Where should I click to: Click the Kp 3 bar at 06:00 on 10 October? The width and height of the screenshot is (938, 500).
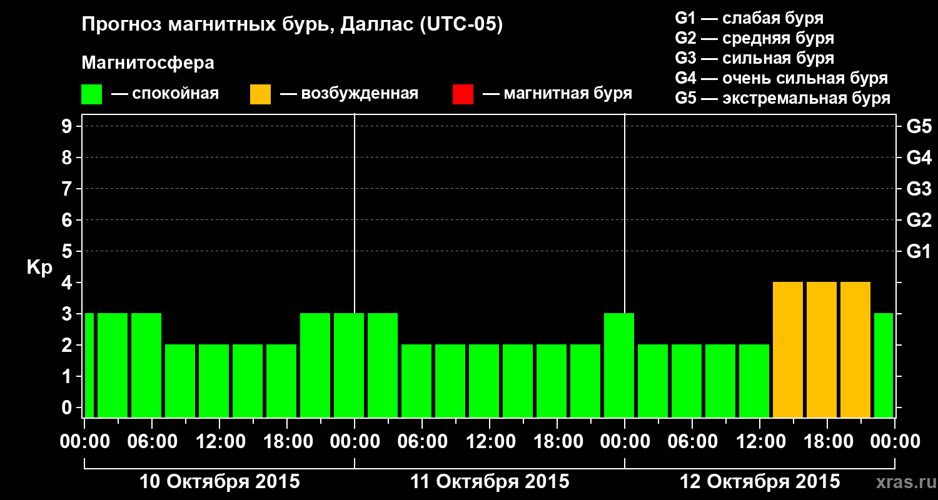click(x=146, y=365)
